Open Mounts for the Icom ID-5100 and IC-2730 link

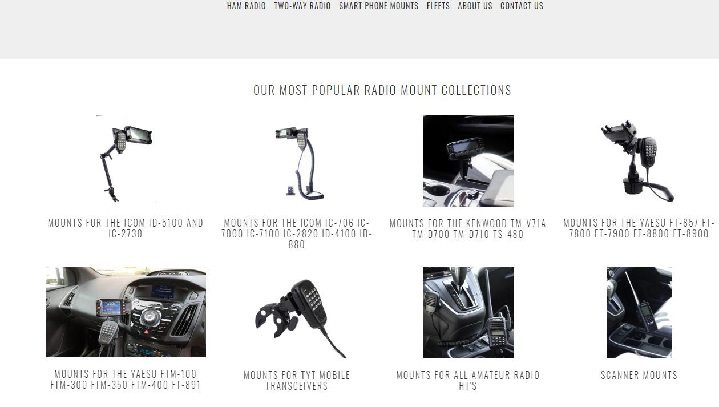126,228
